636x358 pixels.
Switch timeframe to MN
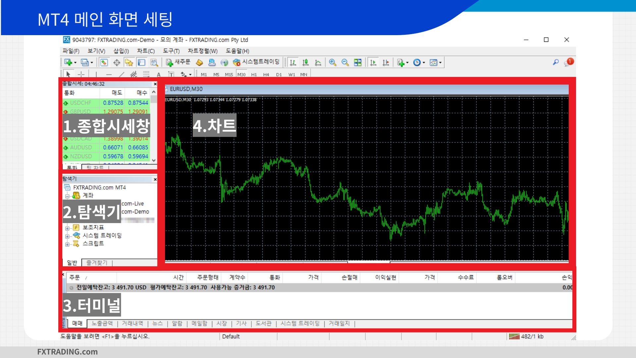pyautogui.click(x=304, y=75)
